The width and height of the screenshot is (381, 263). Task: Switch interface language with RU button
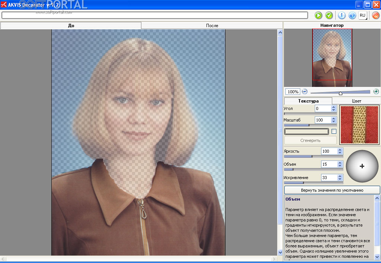click(362, 15)
